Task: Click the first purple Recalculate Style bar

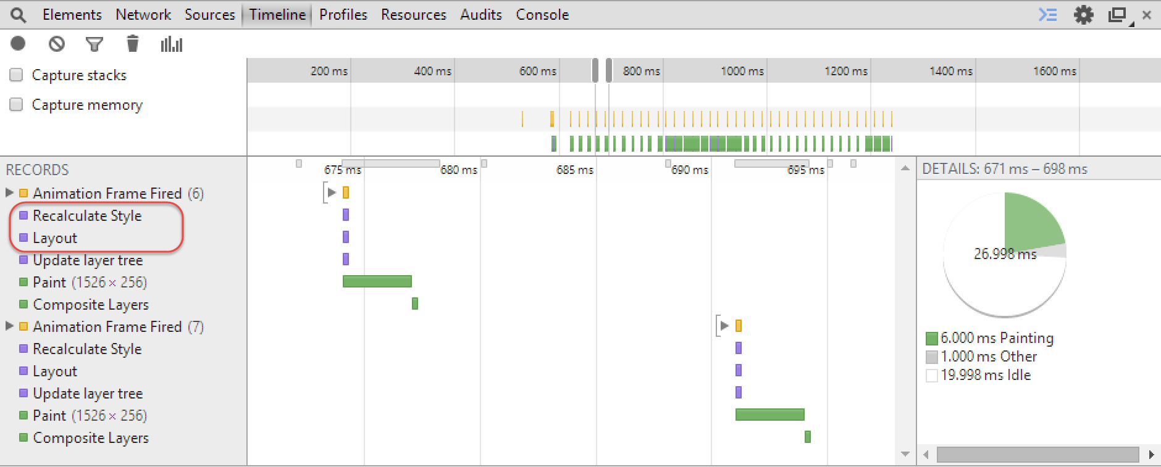Action: [x=346, y=215]
